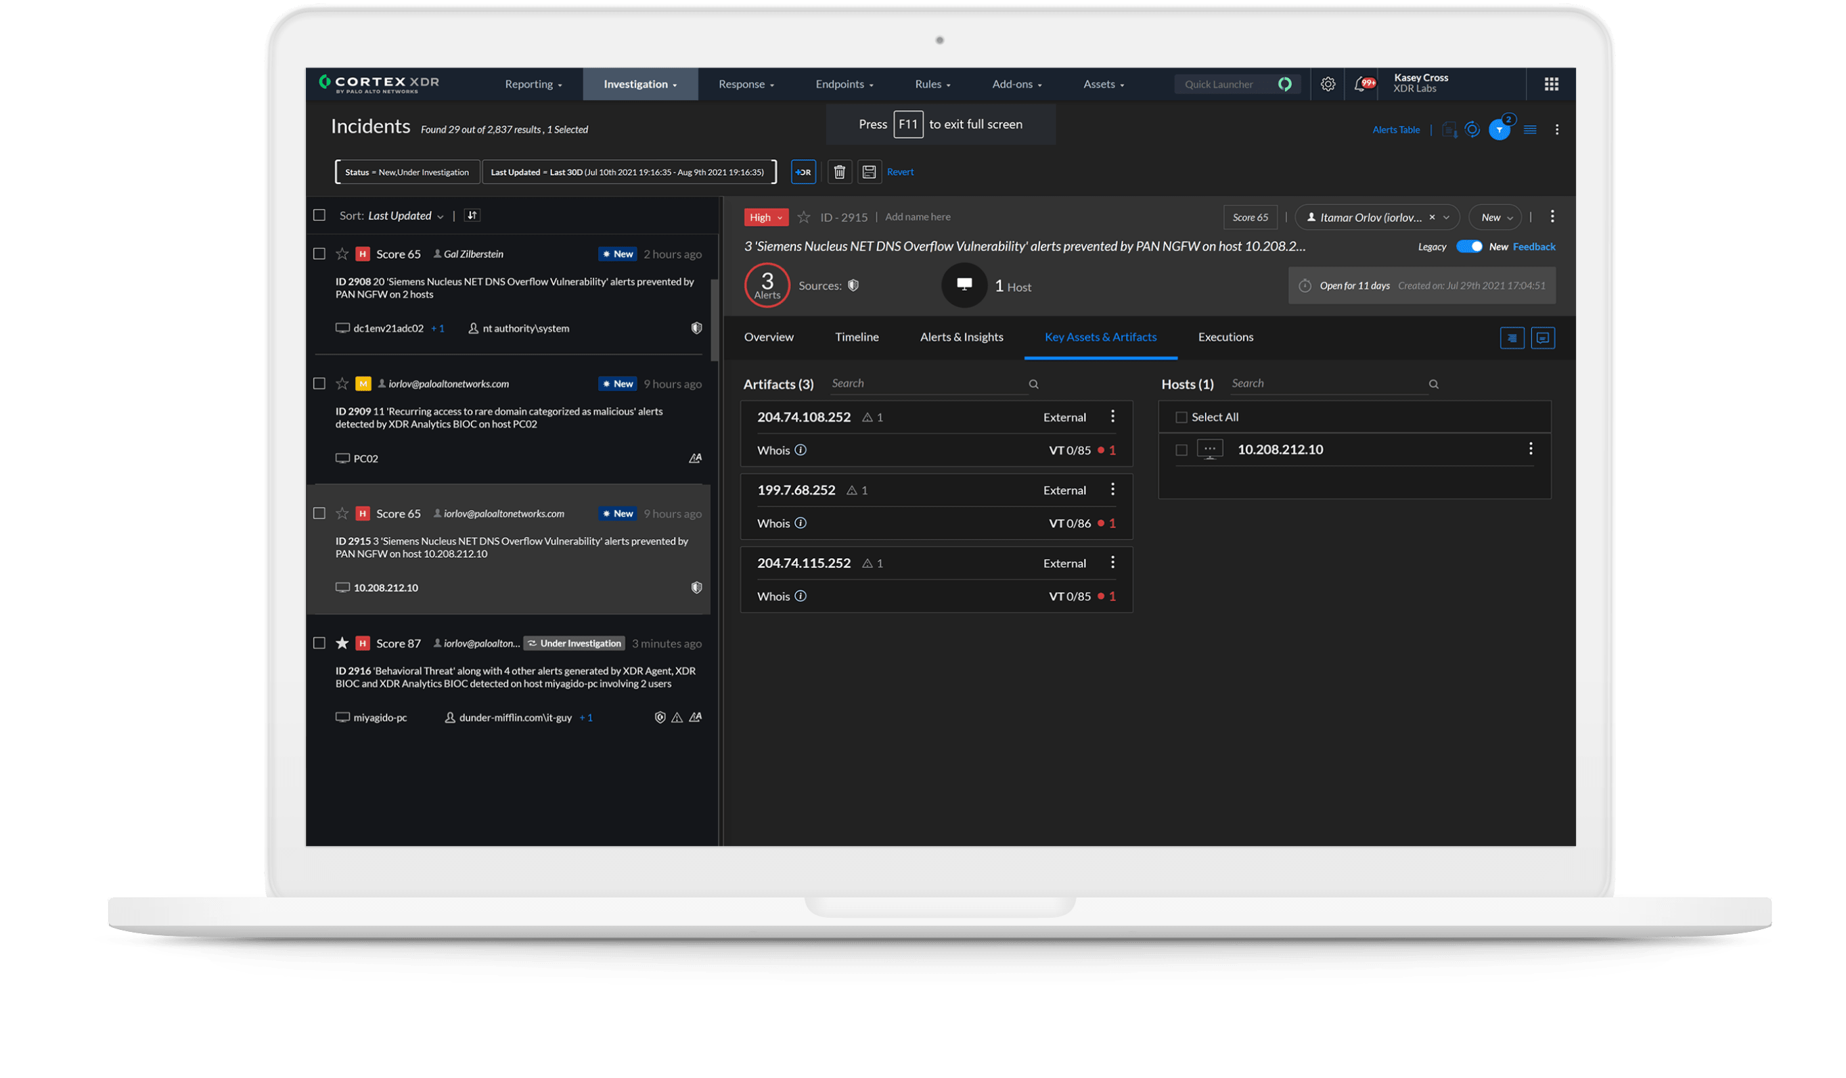Click the Artifacts search field
The image size is (1846, 1078).
tap(926, 383)
